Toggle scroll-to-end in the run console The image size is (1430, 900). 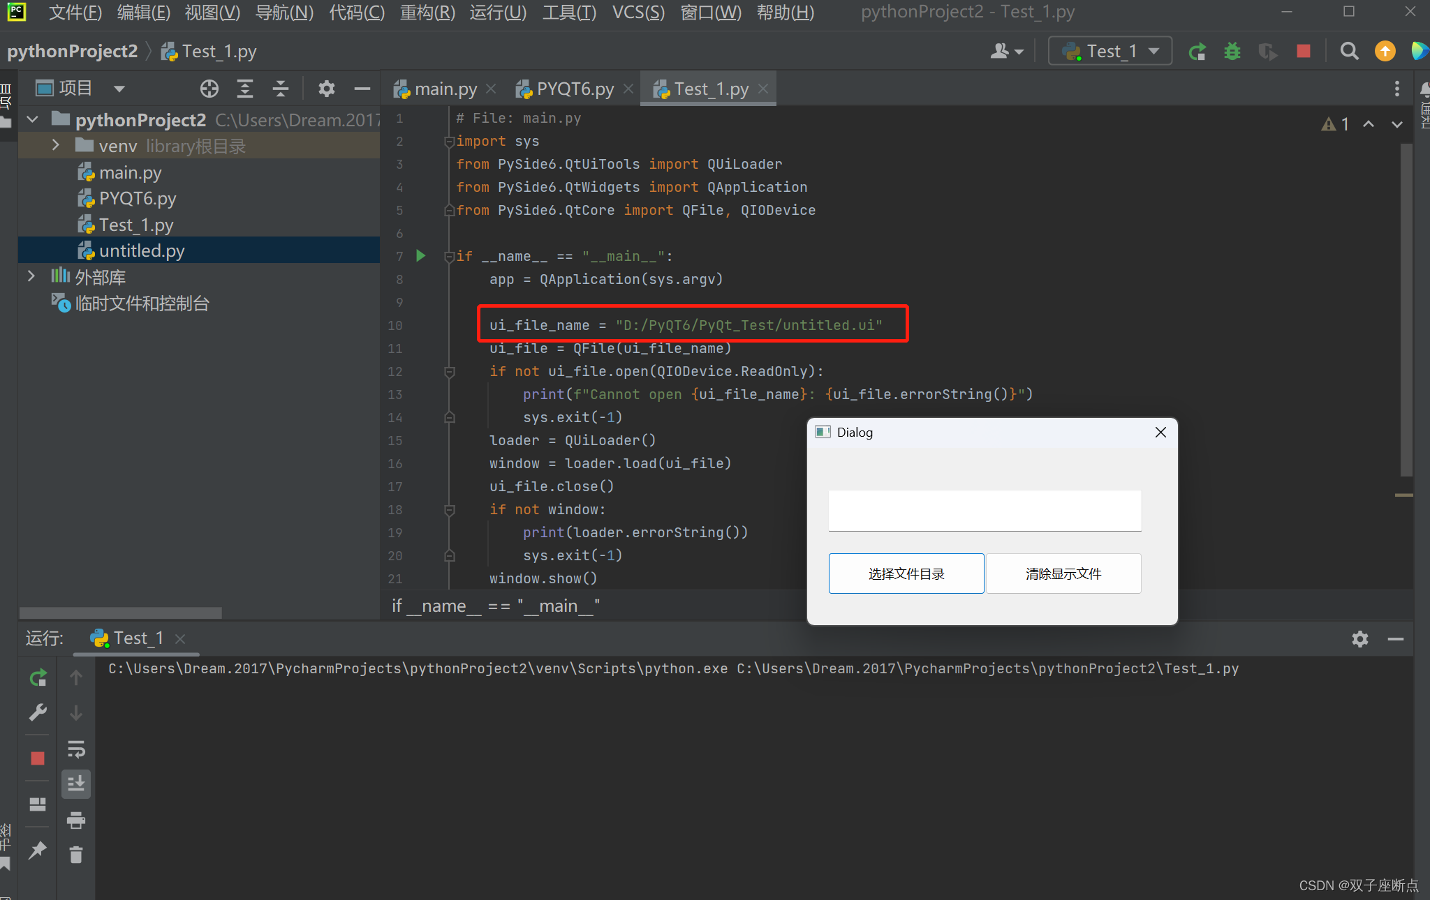click(75, 784)
